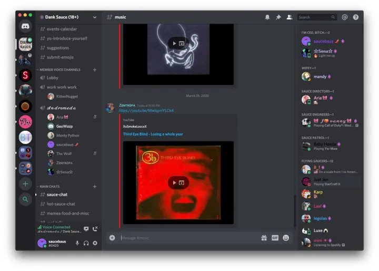
Task: Open the yo-introduce-yourself channel
Action: pos(68,38)
